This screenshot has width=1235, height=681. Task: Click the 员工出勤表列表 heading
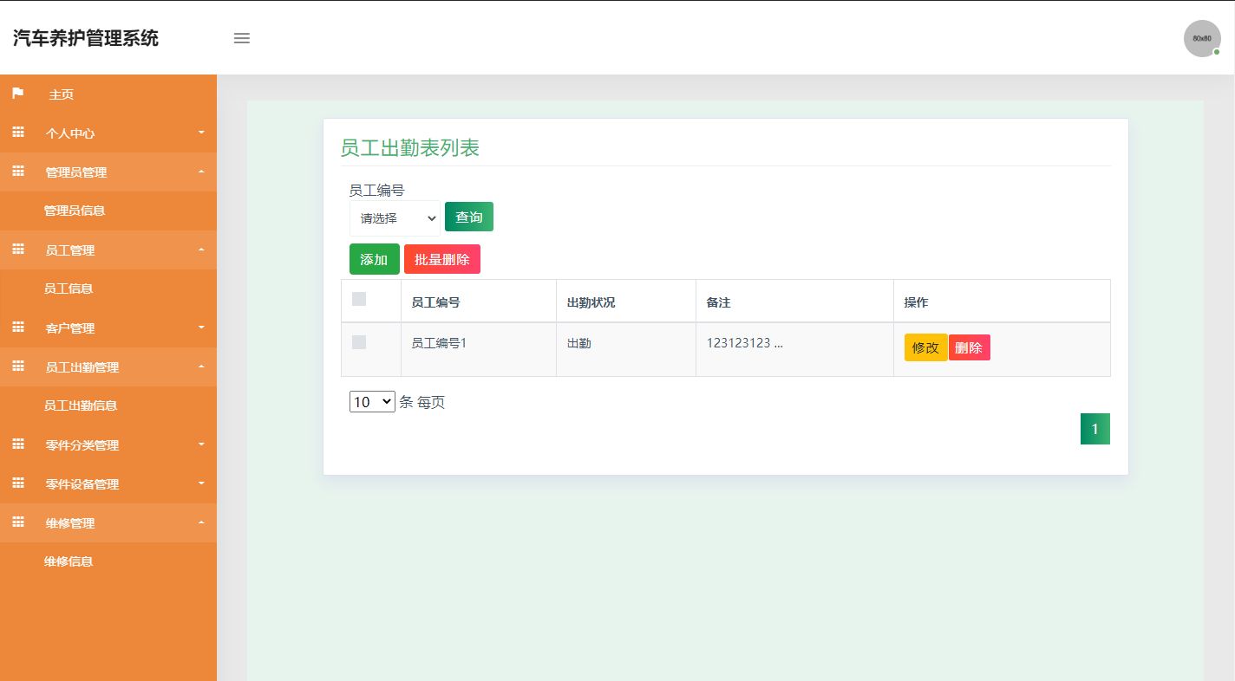[410, 148]
